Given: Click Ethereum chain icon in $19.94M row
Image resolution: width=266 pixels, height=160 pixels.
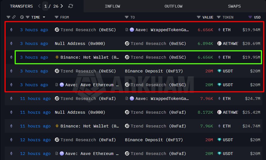Looking at the screenshot, I should (11, 30).
